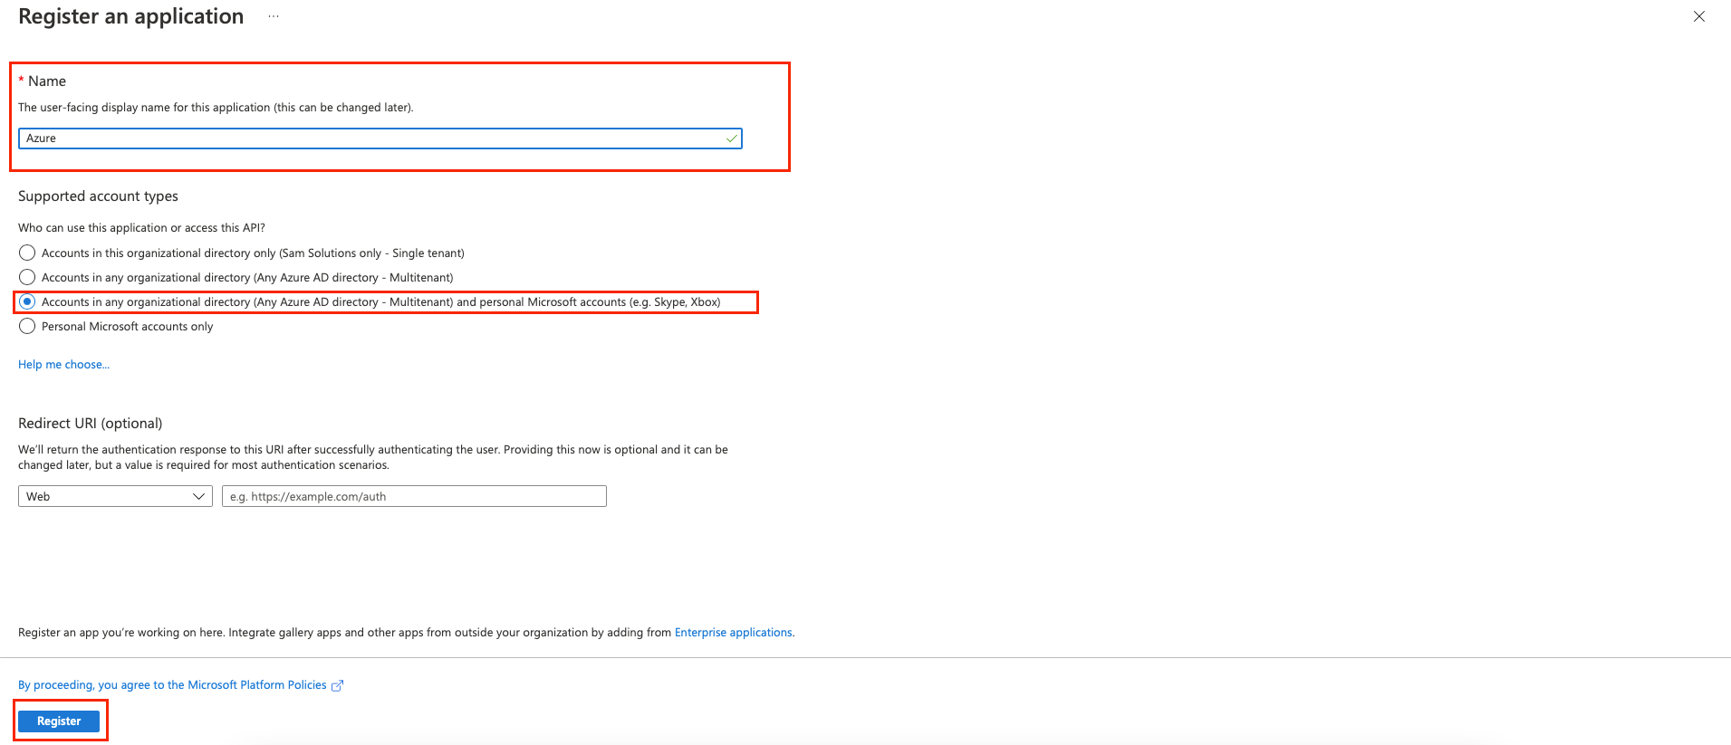Close the Register an application pane
Image resolution: width=1731 pixels, height=745 pixels.
(1698, 16)
